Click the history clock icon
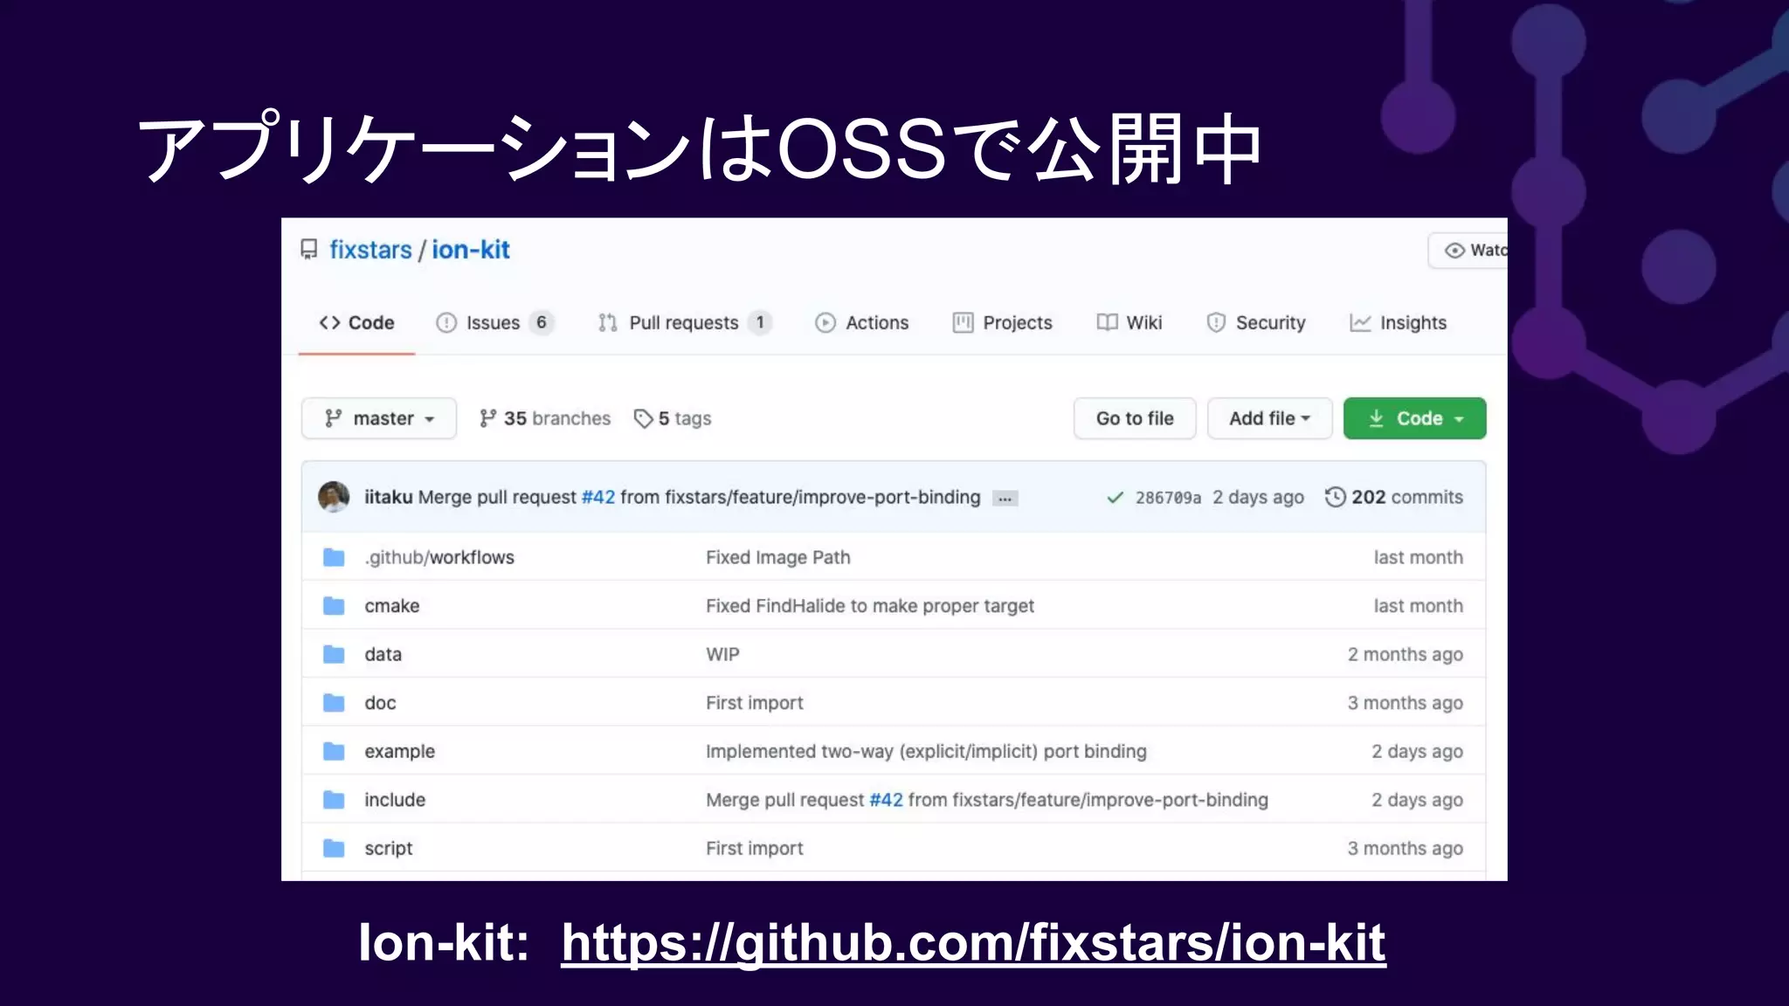Screen dimensions: 1789x1006 [1335, 497]
